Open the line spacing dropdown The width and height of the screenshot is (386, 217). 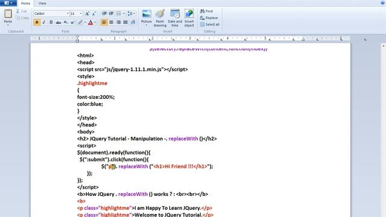(131, 13)
